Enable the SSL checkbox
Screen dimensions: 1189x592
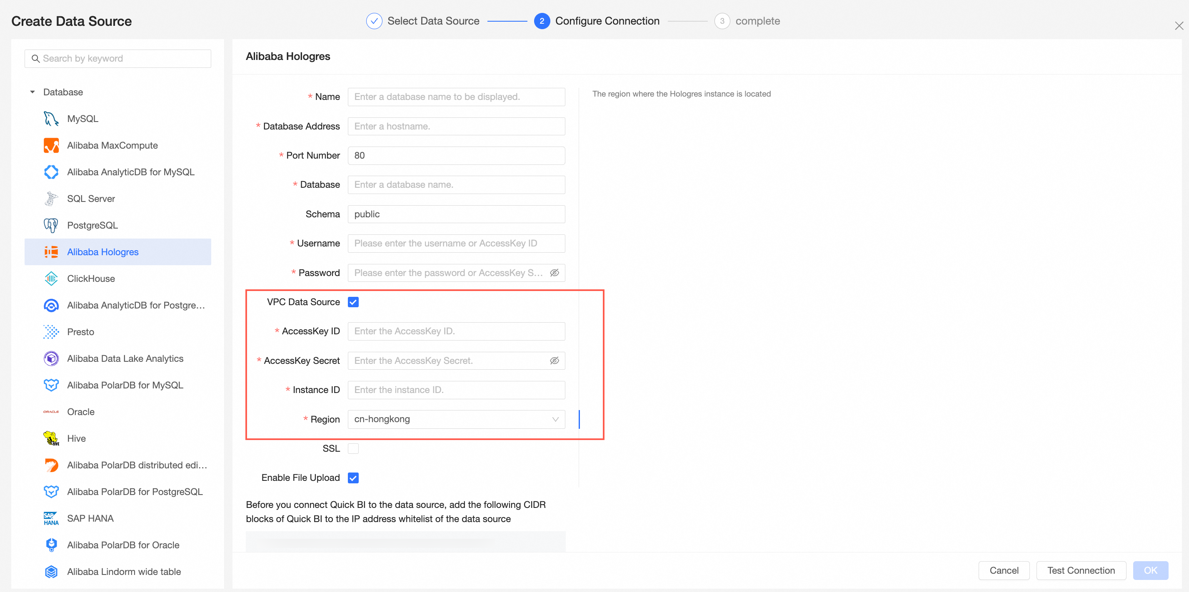point(353,448)
